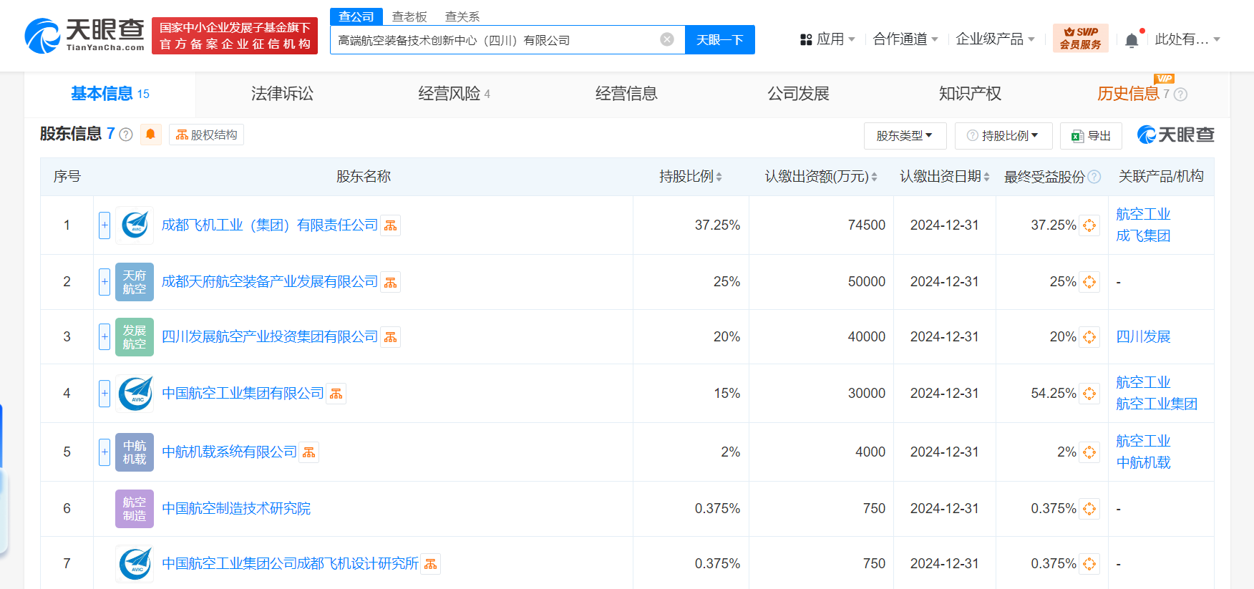Click the company search input field

point(494,40)
